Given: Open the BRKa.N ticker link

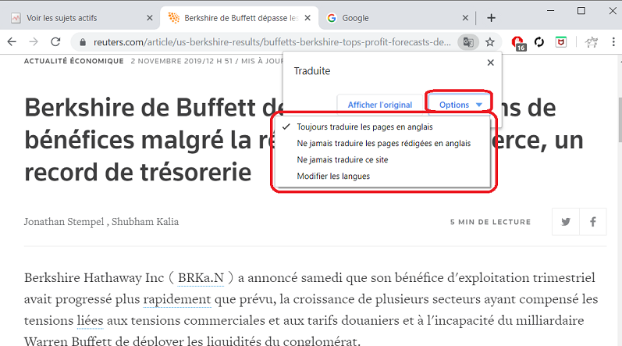Looking at the screenshot, I should coord(201,278).
